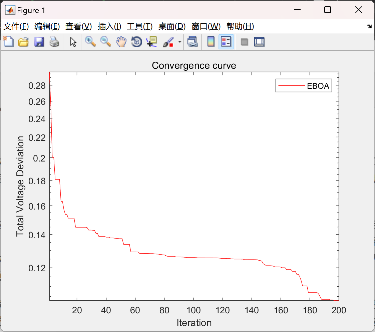
Task: Open a file with the folder icon
Action: click(23, 42)
